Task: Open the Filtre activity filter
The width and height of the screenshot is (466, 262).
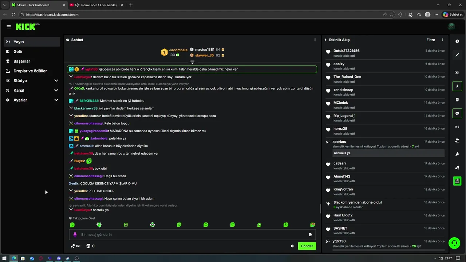Action: pos(431,40)
